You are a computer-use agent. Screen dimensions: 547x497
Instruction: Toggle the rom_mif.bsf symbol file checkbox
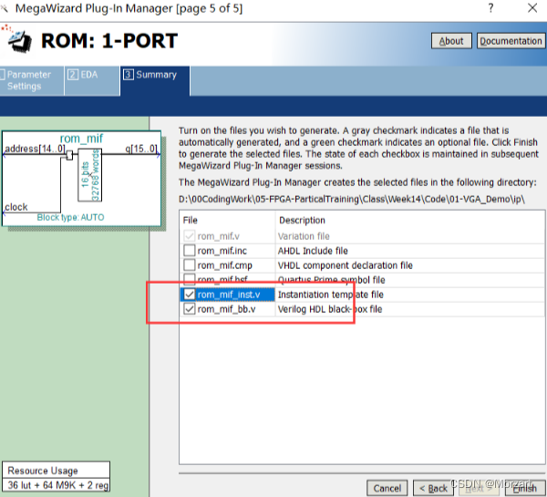(190, 279)
